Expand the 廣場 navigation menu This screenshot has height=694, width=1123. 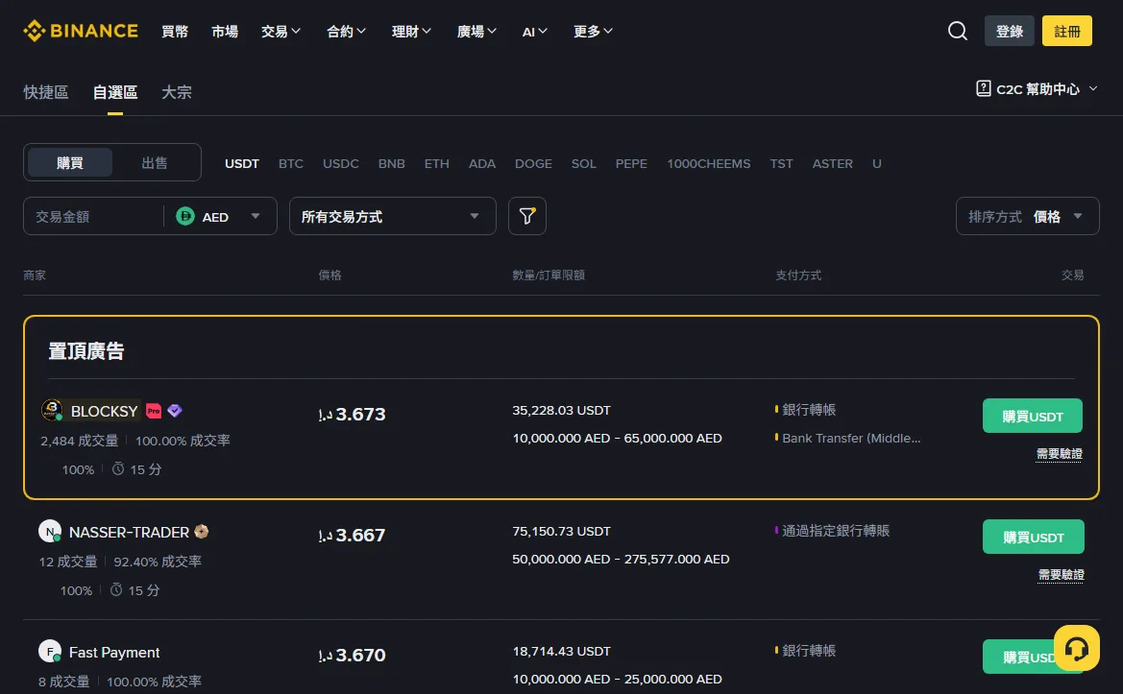click(x=476, y=32)
